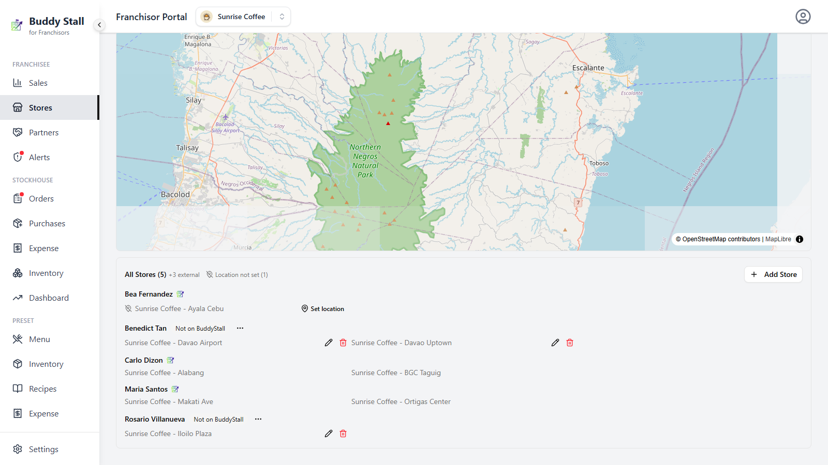Click the location-off icon beside Ayala Cebu
The image size is (828, 465).
pyautogui.click(x=128, y=308)
